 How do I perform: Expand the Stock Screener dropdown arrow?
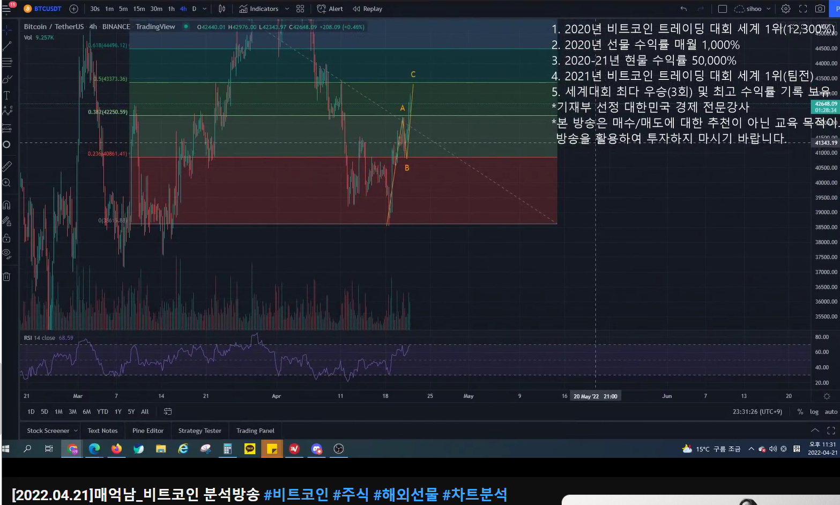[76, 430]
